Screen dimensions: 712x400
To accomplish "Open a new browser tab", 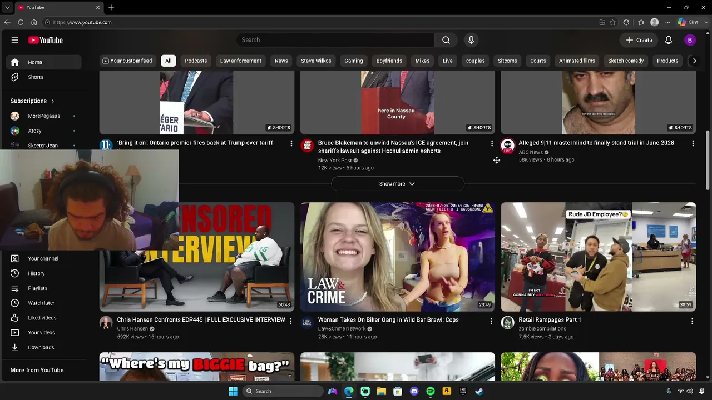I will click(x=111, y=7).
